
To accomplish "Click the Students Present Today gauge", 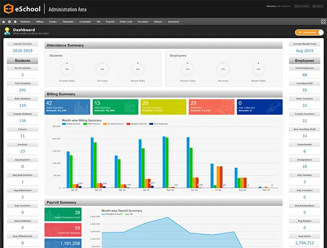I will pyautogui.click(x=67, y=69).
